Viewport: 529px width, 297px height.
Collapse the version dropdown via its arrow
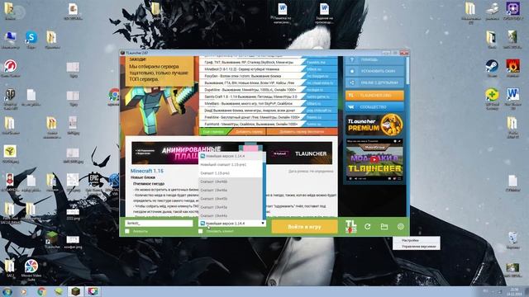263,224
